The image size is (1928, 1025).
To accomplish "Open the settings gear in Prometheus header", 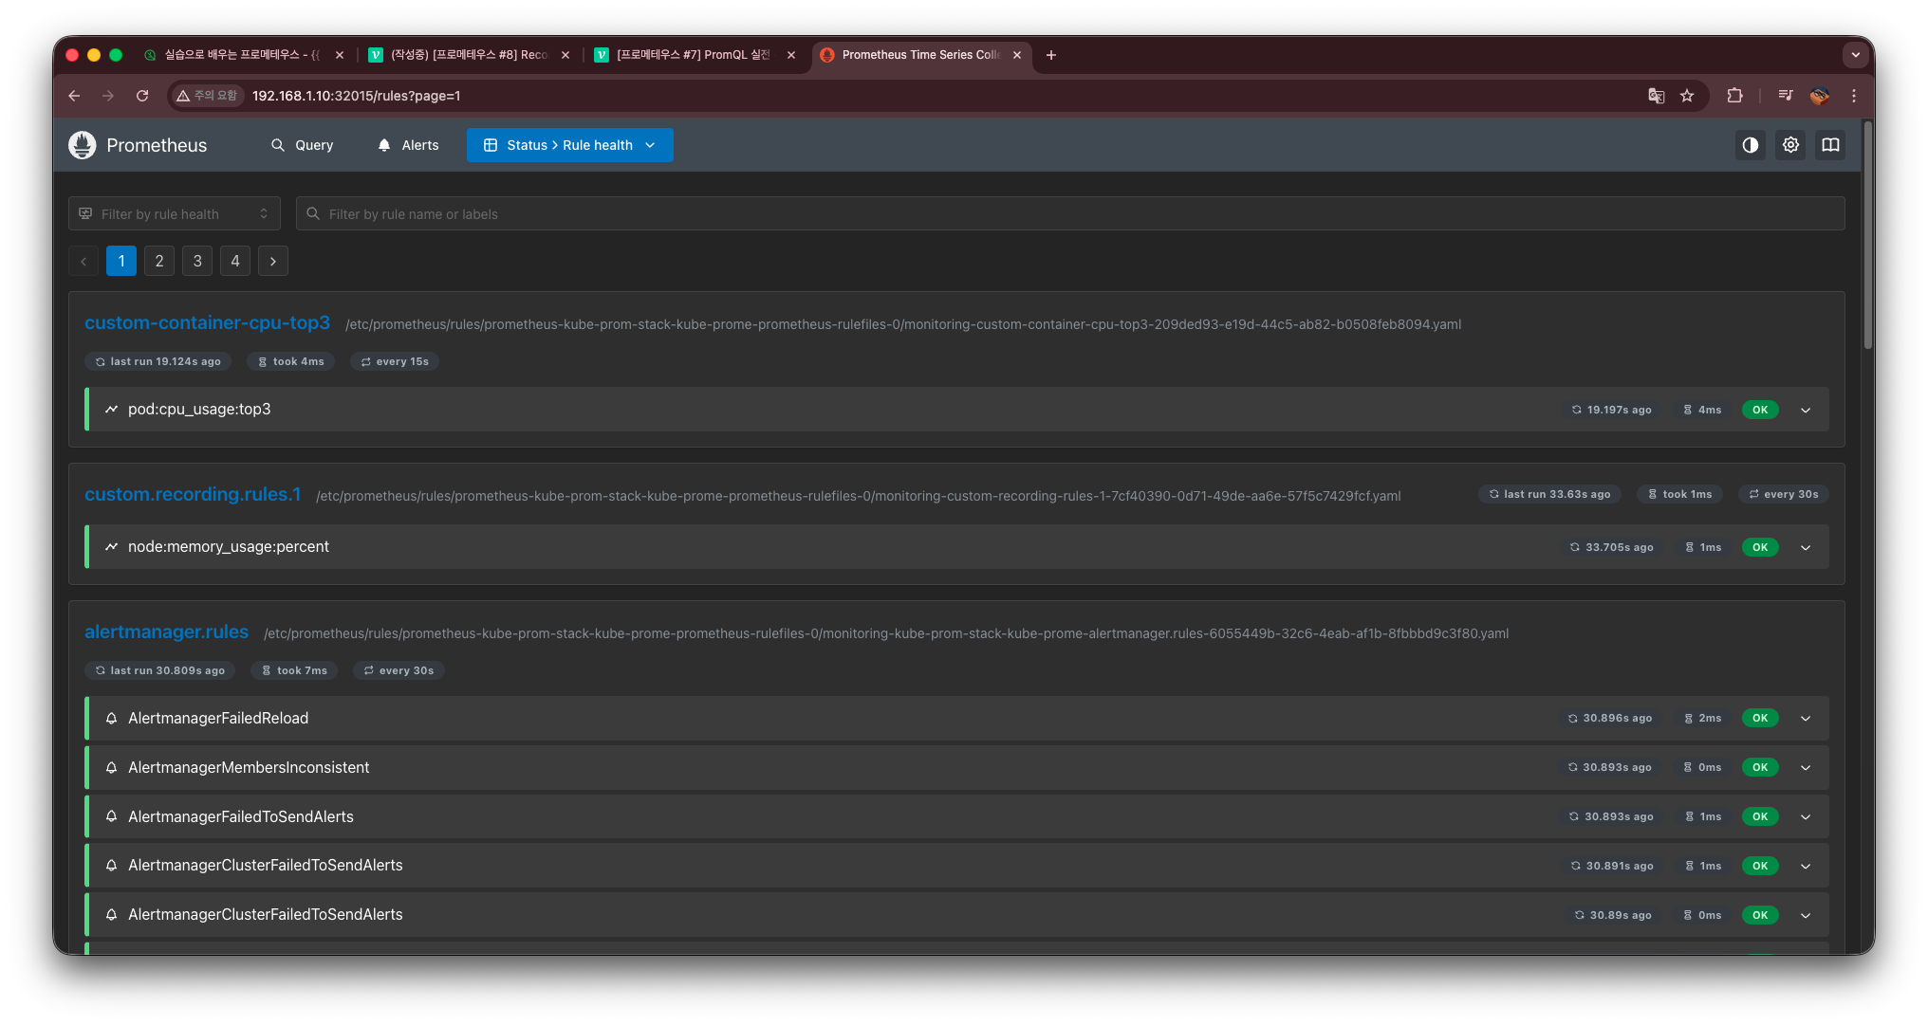I will [x=1790, y=145].
